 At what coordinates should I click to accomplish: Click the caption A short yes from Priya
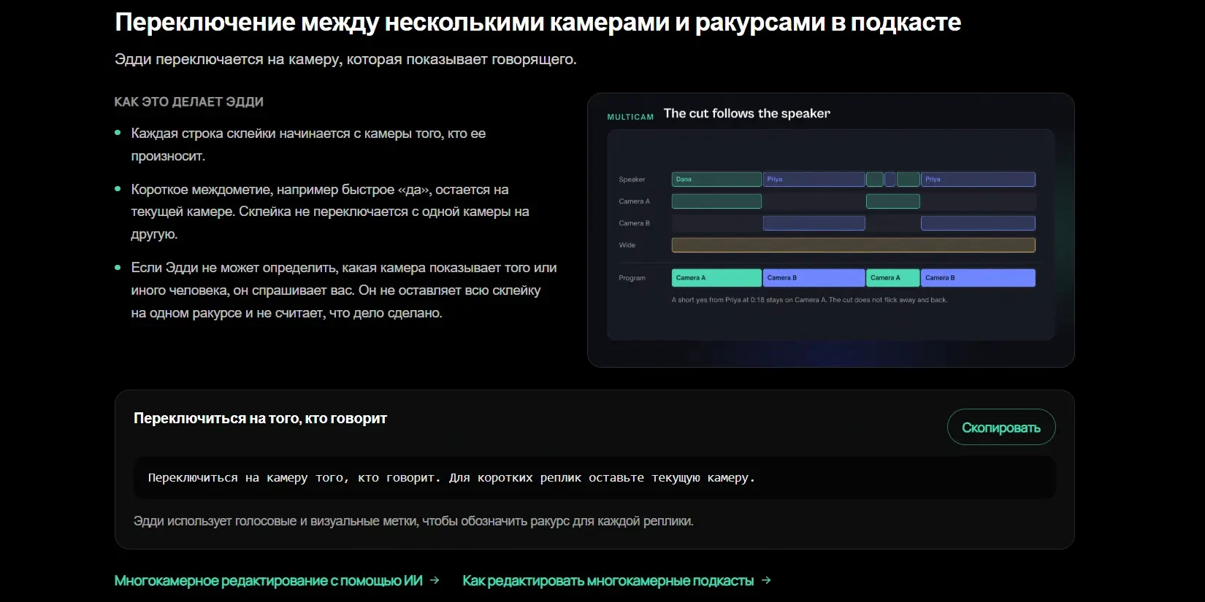pyautogui.click(x=809, y=300)
